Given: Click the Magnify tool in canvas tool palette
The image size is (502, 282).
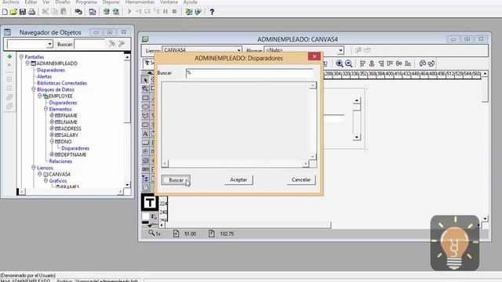Looking at the screenshot, I should pyautogui.click(x=145, y=89).
